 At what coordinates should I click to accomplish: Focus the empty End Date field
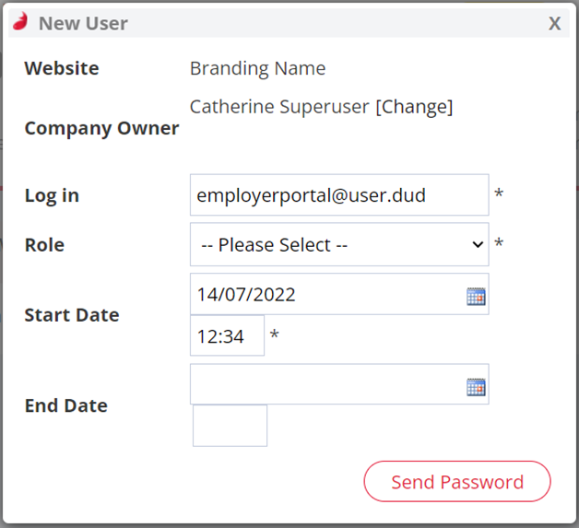pyautogui.click(x=339, y=384)
